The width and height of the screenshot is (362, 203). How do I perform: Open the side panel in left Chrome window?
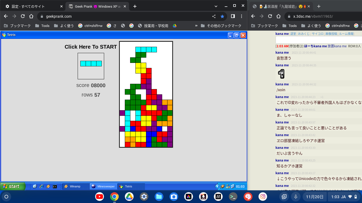[233, 16]
